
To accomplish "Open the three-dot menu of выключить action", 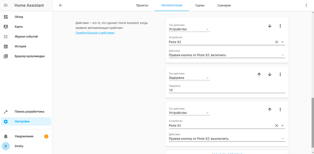I will tap(280, 109).
